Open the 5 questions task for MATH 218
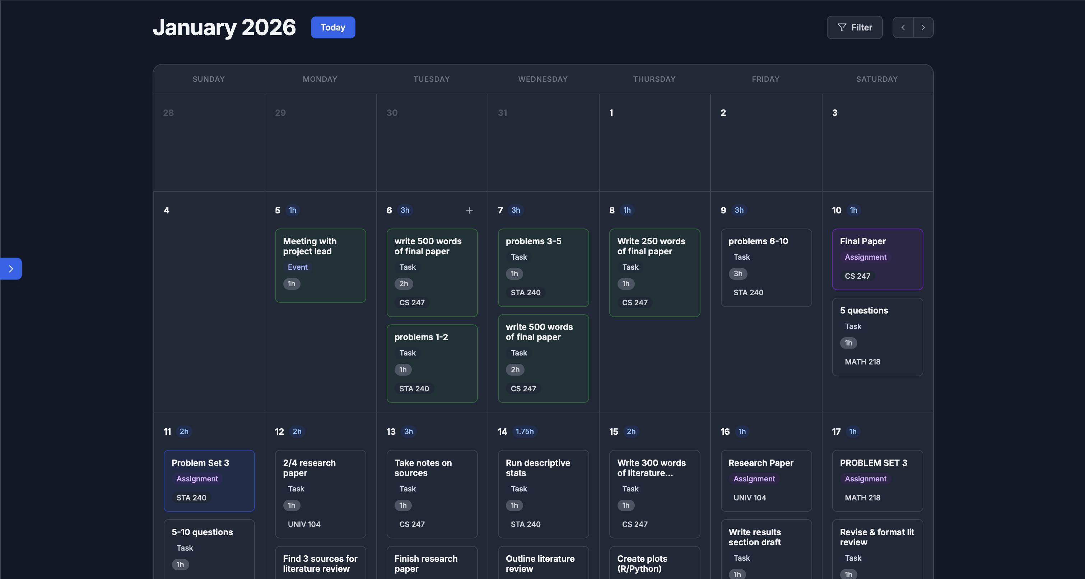This screenshot has width=1085, height=579. pos(877,336)
